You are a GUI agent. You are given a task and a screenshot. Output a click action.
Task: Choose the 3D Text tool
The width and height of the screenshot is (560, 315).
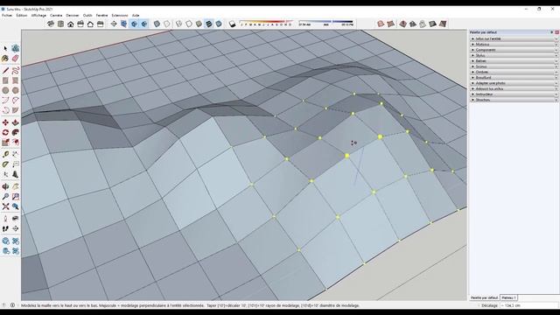coord(16,174)
